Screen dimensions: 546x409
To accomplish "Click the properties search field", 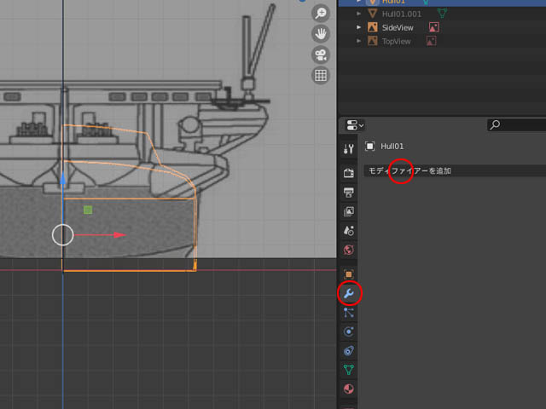I will coord(516,125).
